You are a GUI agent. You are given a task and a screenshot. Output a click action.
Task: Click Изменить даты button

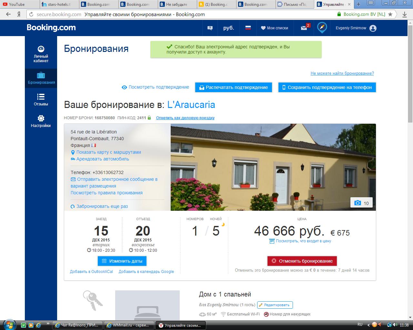click(122, 261)
